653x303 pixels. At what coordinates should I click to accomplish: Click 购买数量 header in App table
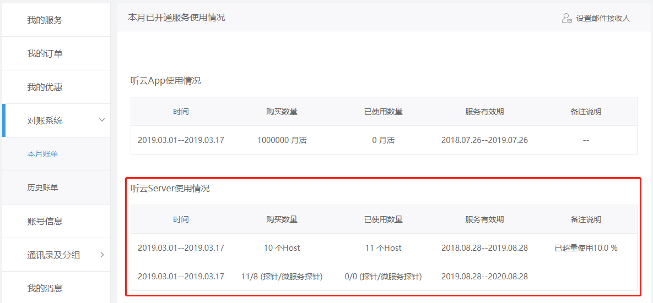tap(282, 112)
